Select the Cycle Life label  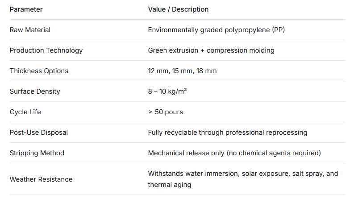(x=25, y=112)
